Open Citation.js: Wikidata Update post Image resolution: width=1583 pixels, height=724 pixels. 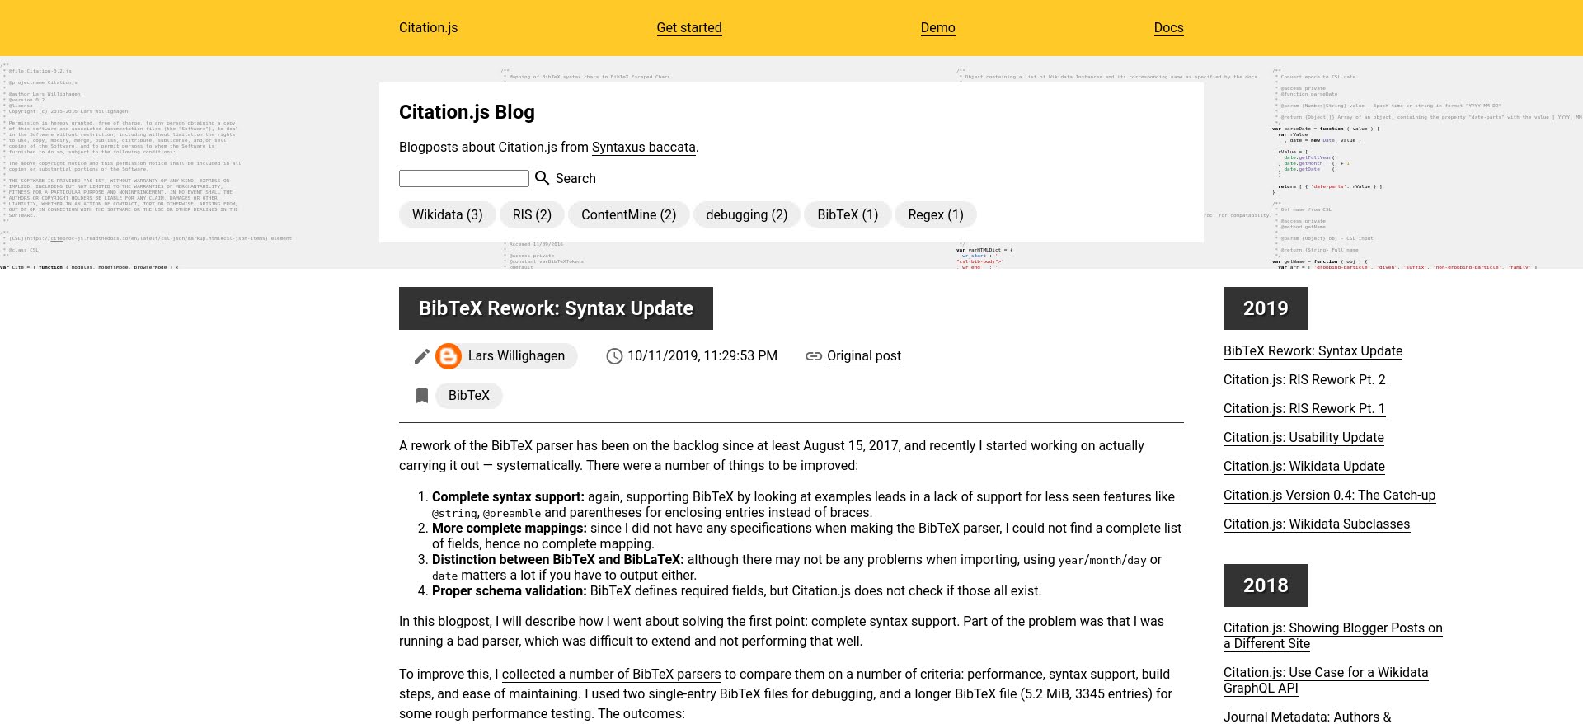(x=1304, y=467)
